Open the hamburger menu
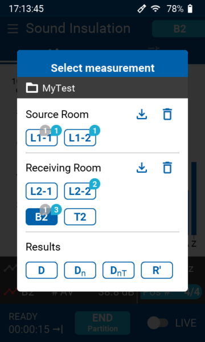This screenshot has width=205, height=342. (13, 28)
